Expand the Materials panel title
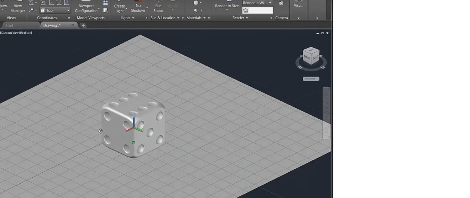The width and height of the screenshot is (470, 198). (x=196, y=18)
